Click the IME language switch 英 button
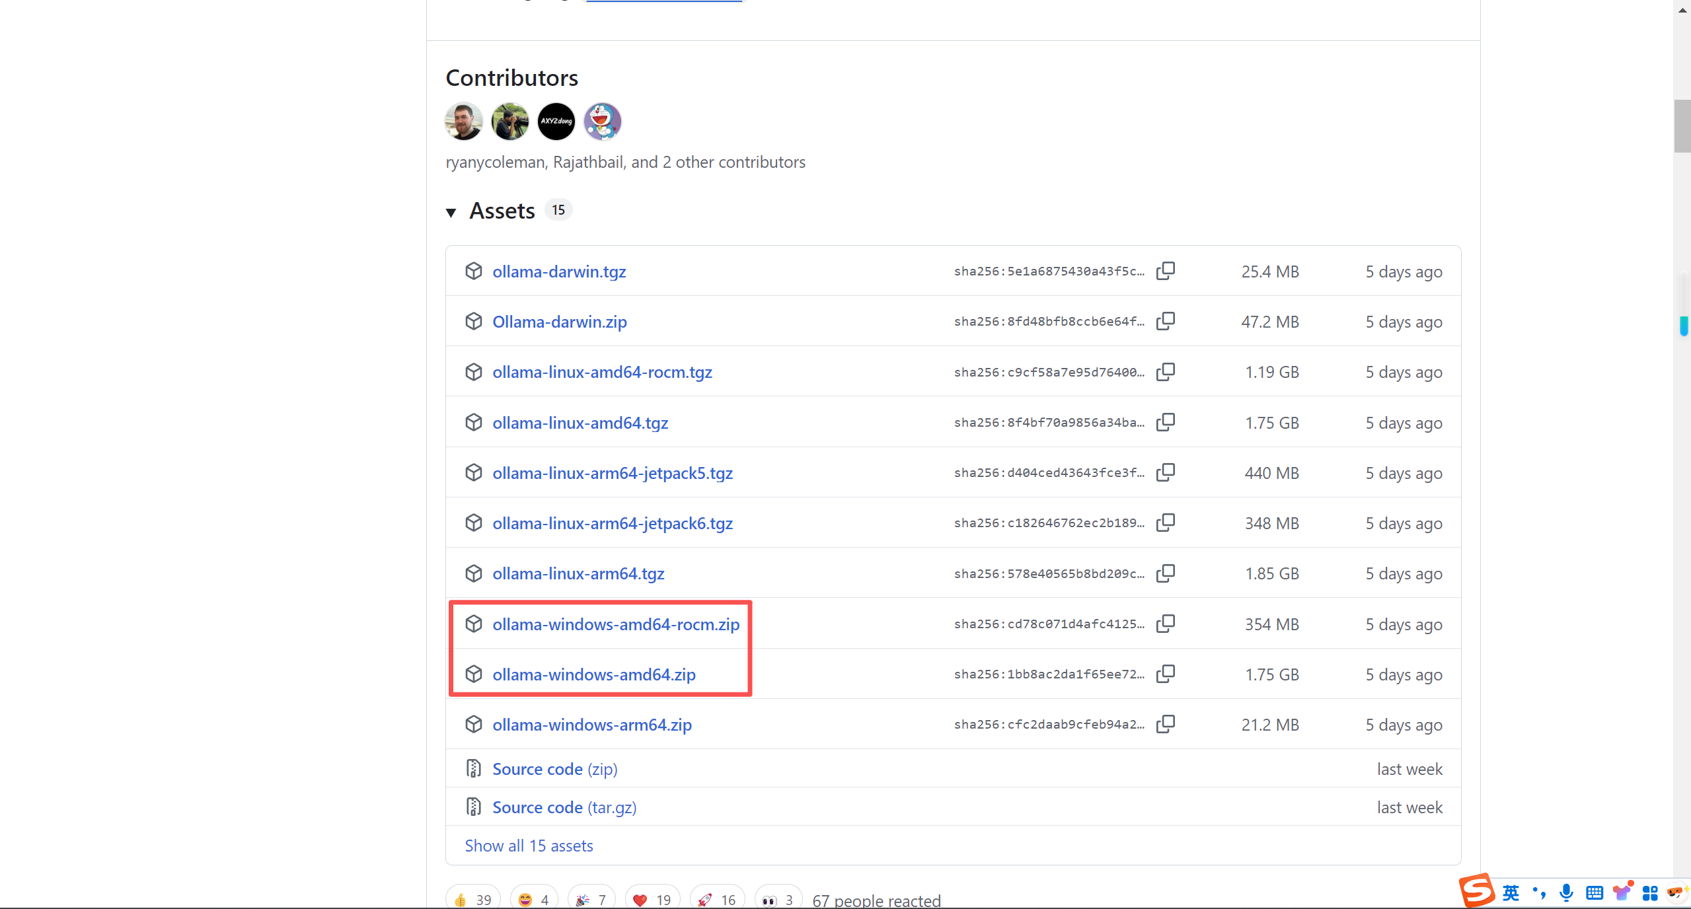This screenshot has width=1691, height=909. (1511, 892)
